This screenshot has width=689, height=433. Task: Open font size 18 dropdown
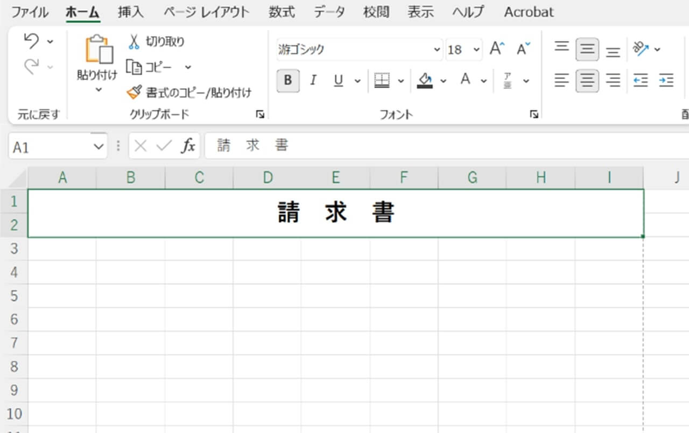point(476,49)
